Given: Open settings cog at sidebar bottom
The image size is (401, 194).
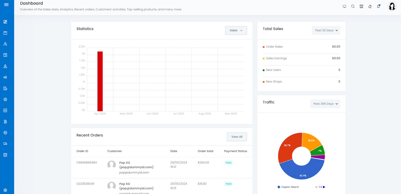Looking at the screenshot, I should tap(5, 190).
